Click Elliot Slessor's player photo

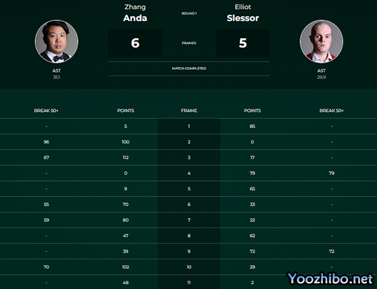click(321, 41)
